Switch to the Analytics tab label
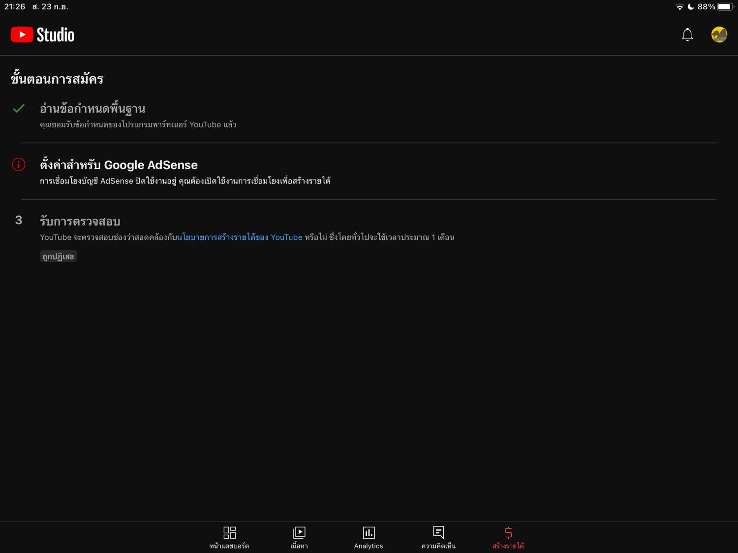Viewport: 738px width, 553px height. [x=369, y=546]
